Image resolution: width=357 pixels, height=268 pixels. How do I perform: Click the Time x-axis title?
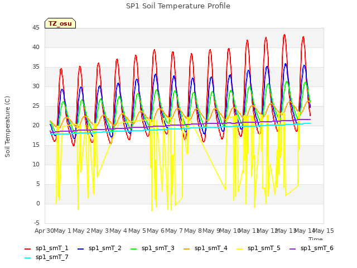coord(316,238)
